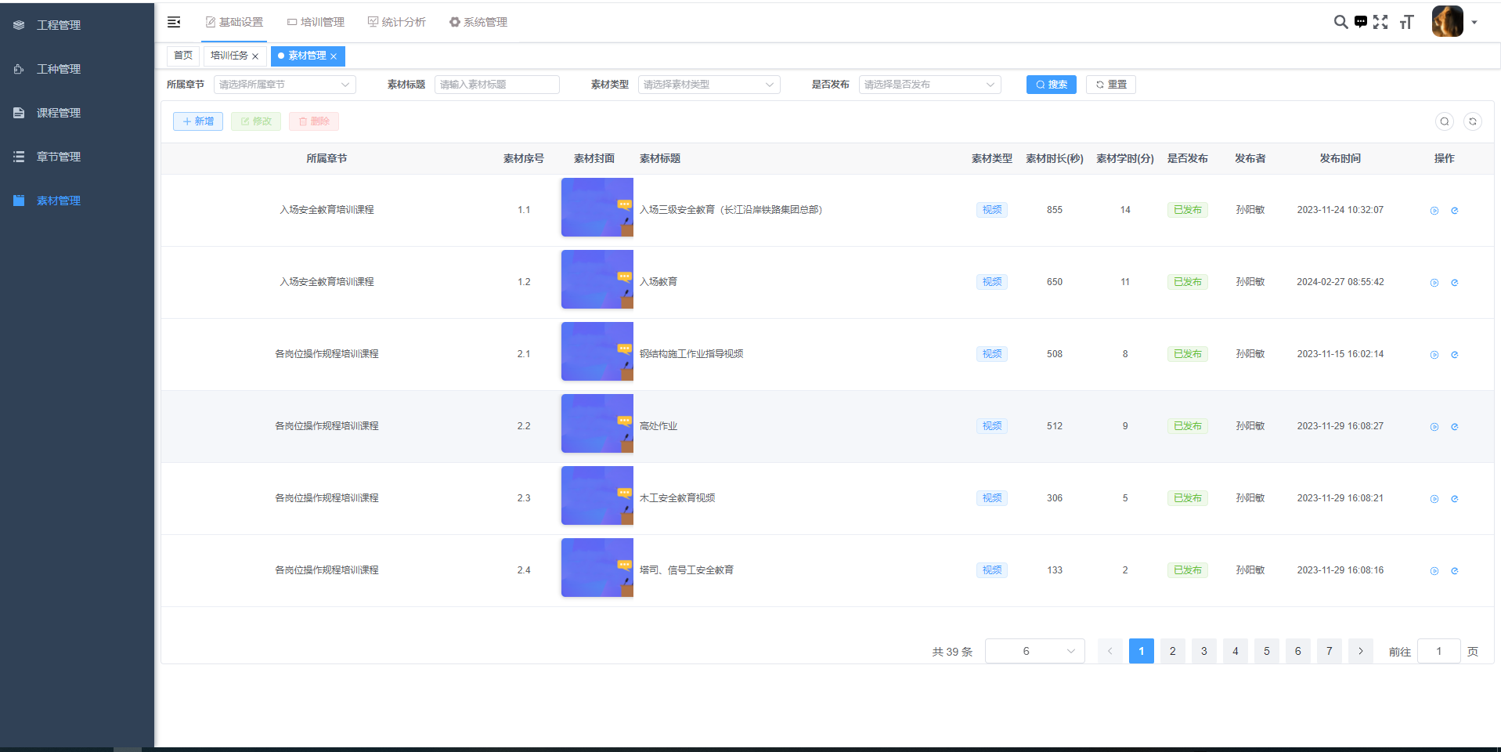Collapse the sidebar with the hamburger icon
Screen dimensions: 1501x752
(x=174, y=22)
